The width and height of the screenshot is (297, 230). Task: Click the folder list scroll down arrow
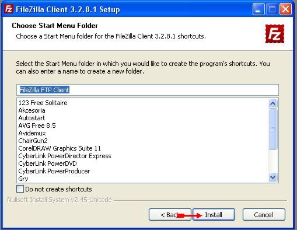[x=272, y=177]
